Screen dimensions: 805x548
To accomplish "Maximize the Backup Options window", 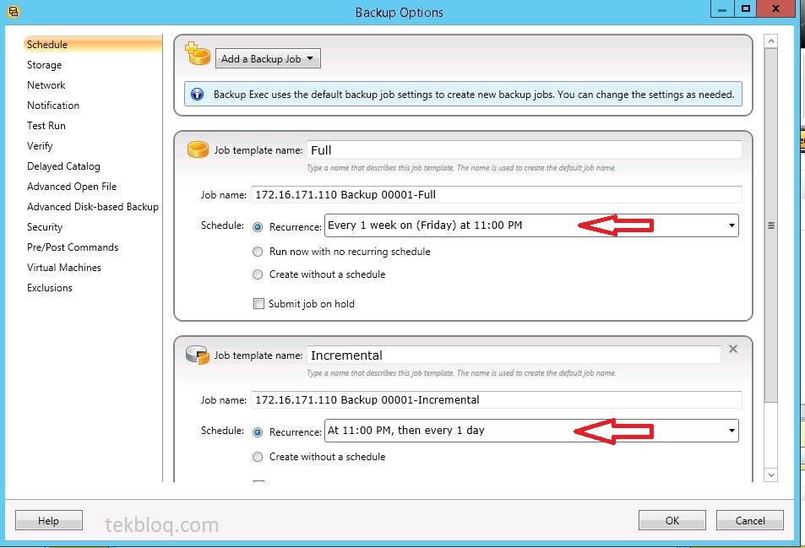I will (745, 8).
